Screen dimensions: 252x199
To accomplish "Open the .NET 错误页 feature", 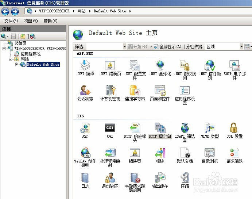I will (110, 68).
